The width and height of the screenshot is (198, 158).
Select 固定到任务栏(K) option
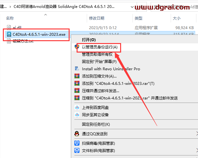pyautogui.click(x=96, y=124)
